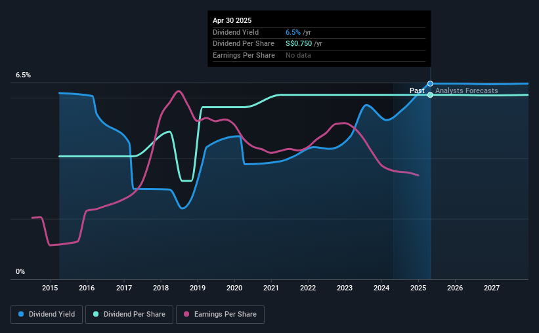Image resolution: width=539 pixels, height=333 pixels.
Task: Click the Analysts Forecasts label
Action: tap(467, 90)
